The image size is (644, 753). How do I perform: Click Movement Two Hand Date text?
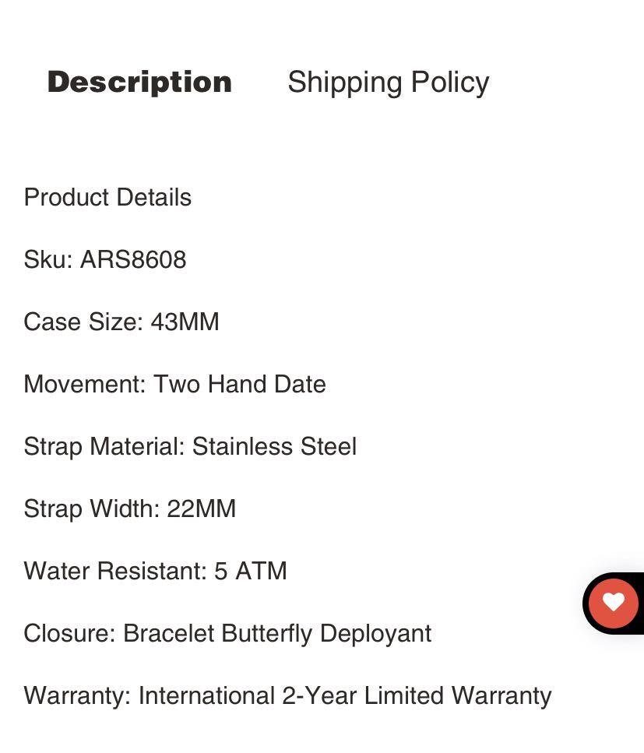pos(174,384)
